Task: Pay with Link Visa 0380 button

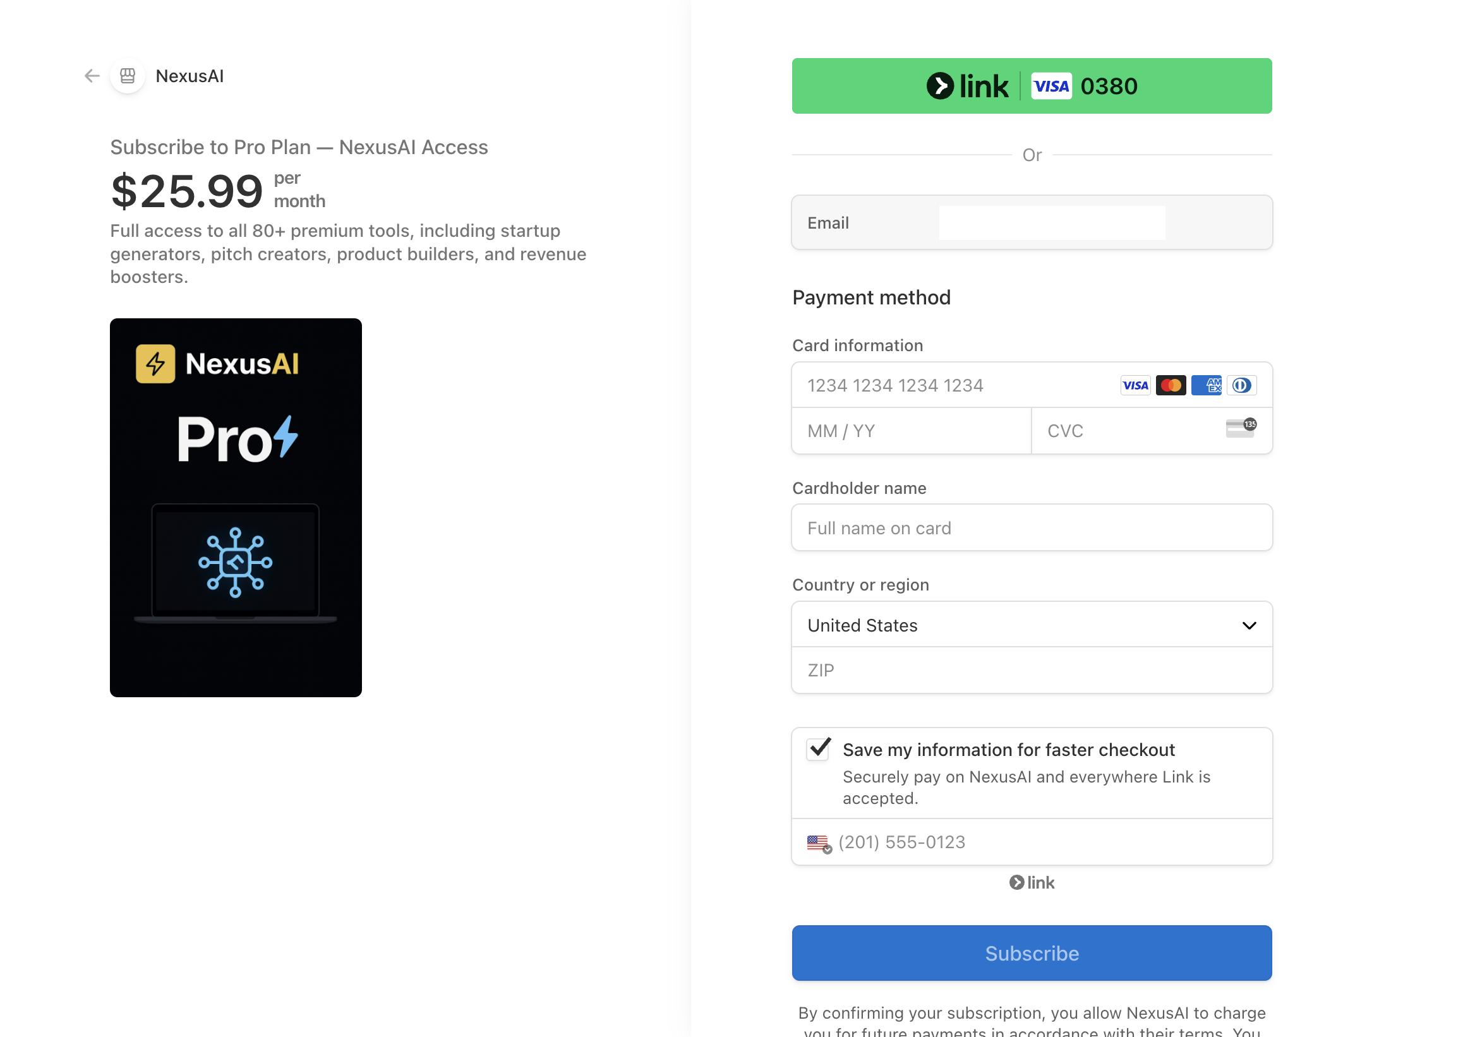Action: coord(1032,86)
